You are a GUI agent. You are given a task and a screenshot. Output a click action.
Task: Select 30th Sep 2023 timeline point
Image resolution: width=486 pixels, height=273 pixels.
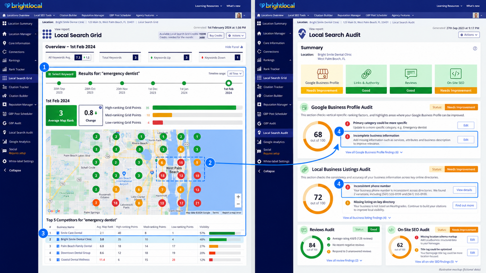(59, 83)
